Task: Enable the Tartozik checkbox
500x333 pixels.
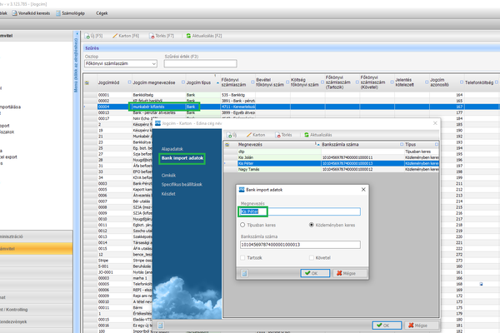Action: (242, 258)
